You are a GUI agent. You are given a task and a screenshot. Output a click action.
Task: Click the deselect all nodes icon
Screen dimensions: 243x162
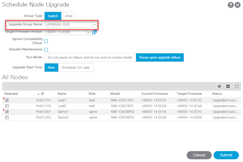[237, 86]
